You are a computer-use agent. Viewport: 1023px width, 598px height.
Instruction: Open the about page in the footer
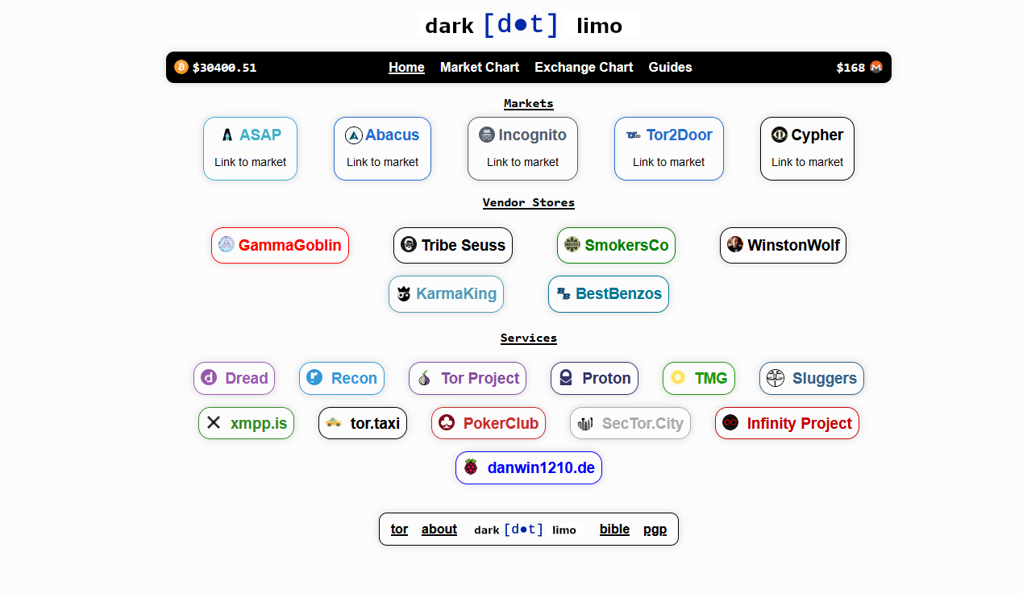439,529
